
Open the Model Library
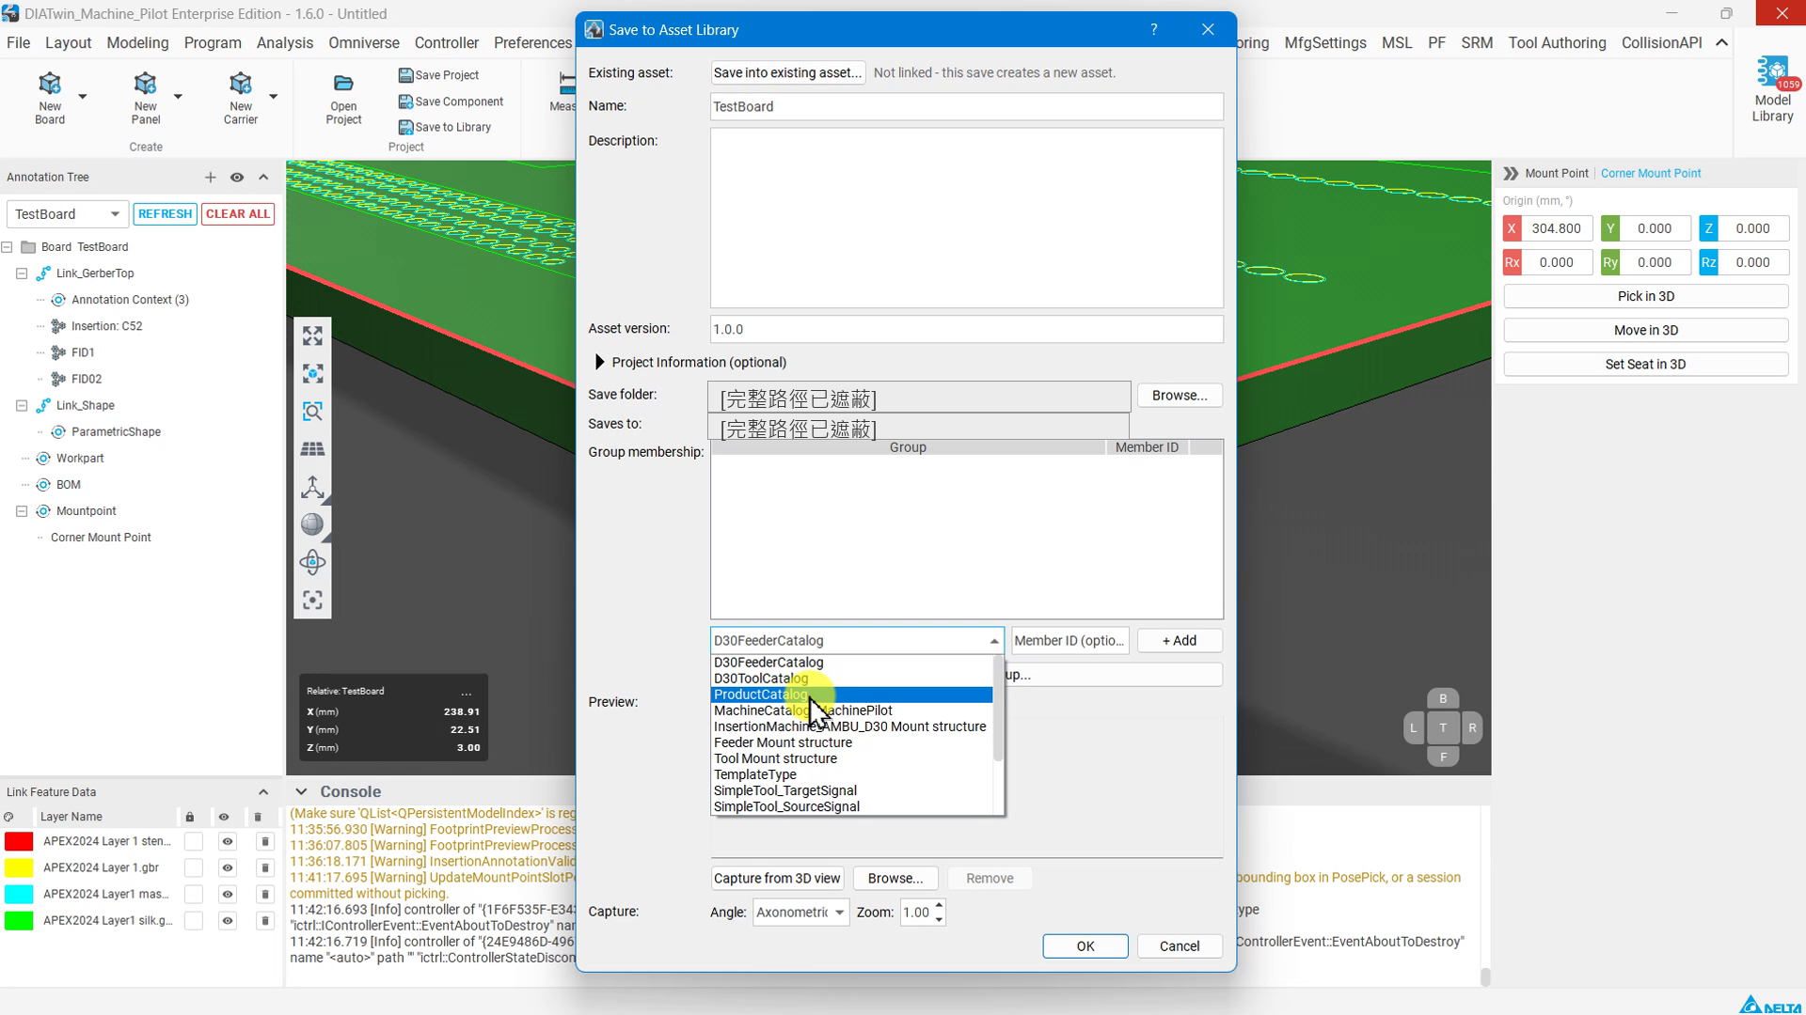coord(1772,90)
